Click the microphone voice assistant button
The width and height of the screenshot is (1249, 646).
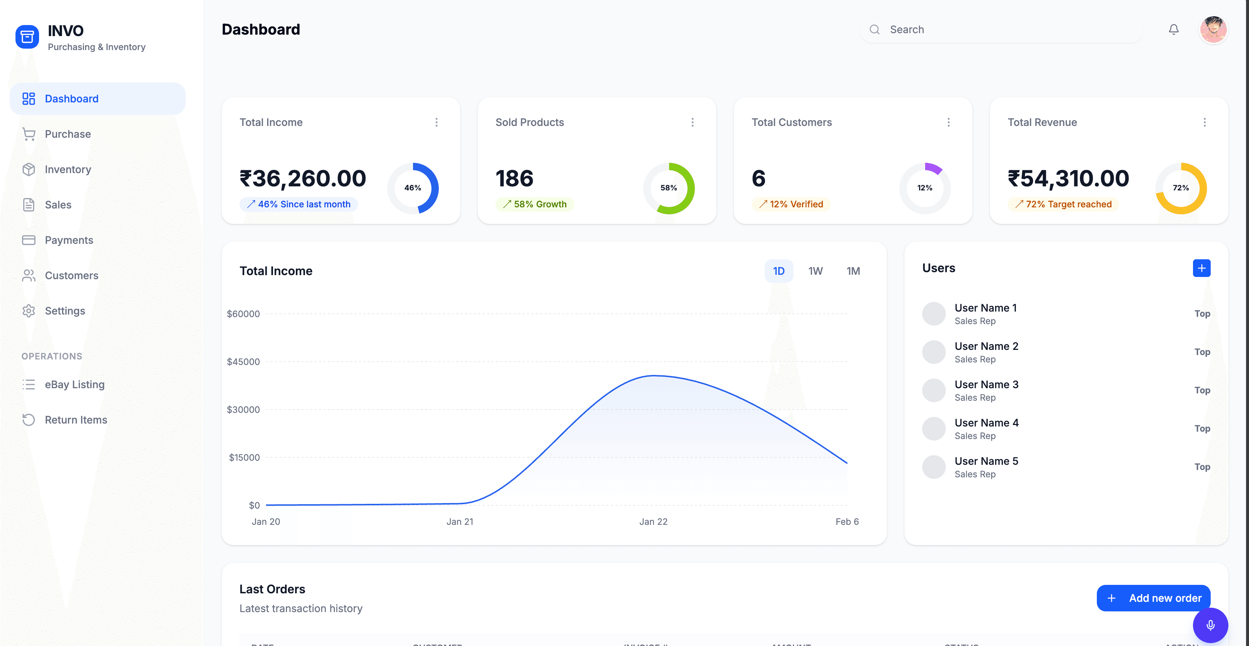point(1210,625)
